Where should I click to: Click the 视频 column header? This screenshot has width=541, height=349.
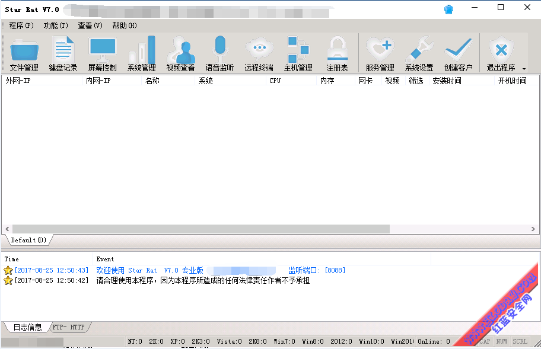pyautogui.click(x=394, y=81)
